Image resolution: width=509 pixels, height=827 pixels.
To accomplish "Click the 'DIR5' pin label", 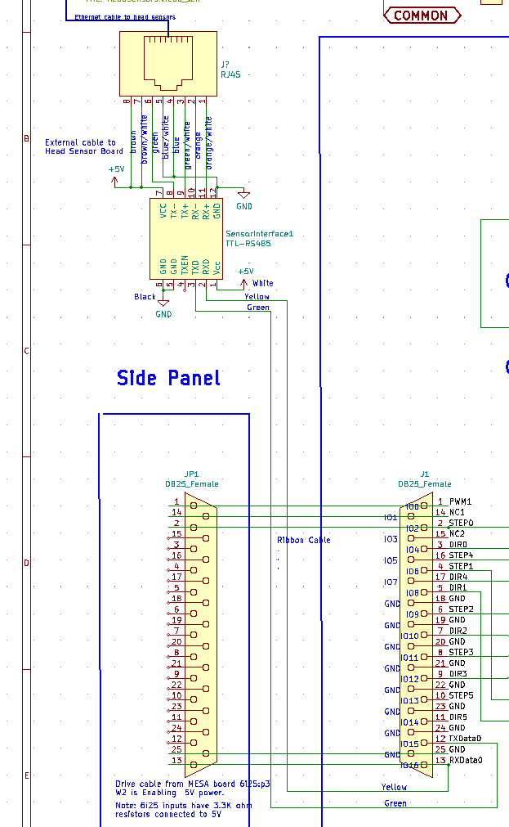I will click(458, 717).
